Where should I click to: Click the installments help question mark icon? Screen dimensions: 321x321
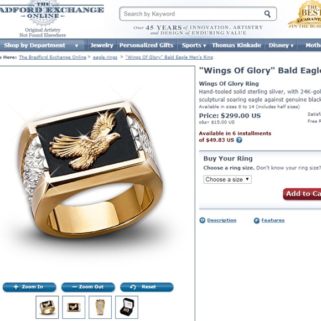(239, 140)
